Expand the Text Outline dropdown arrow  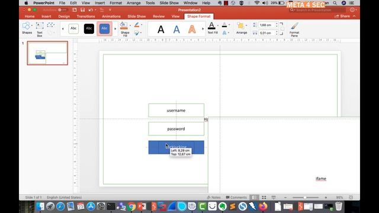(x=229, y=25)
